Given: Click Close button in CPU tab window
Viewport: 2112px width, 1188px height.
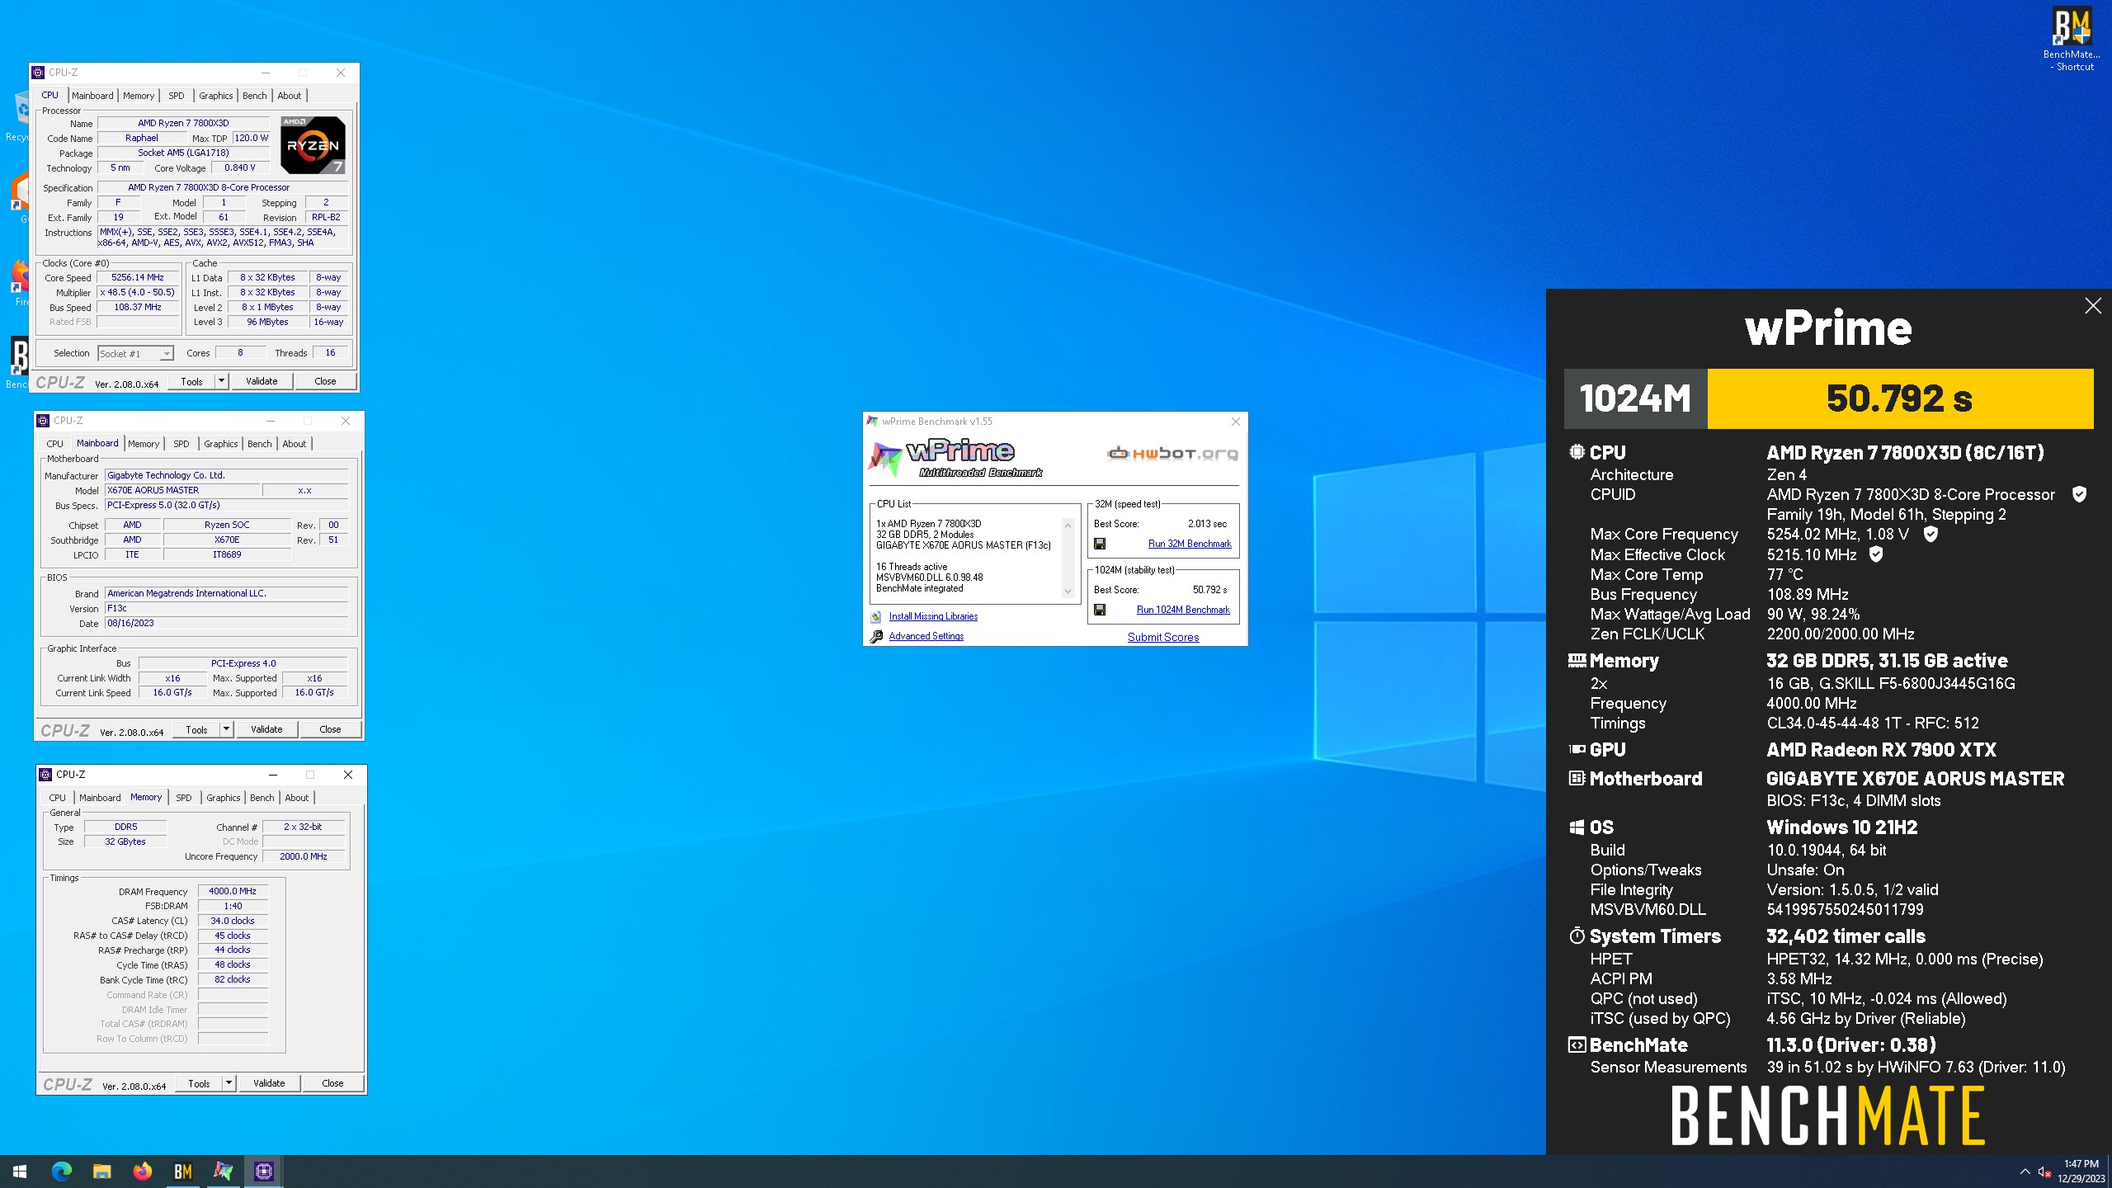Looking at the screenshot, I should pos(325,381).
